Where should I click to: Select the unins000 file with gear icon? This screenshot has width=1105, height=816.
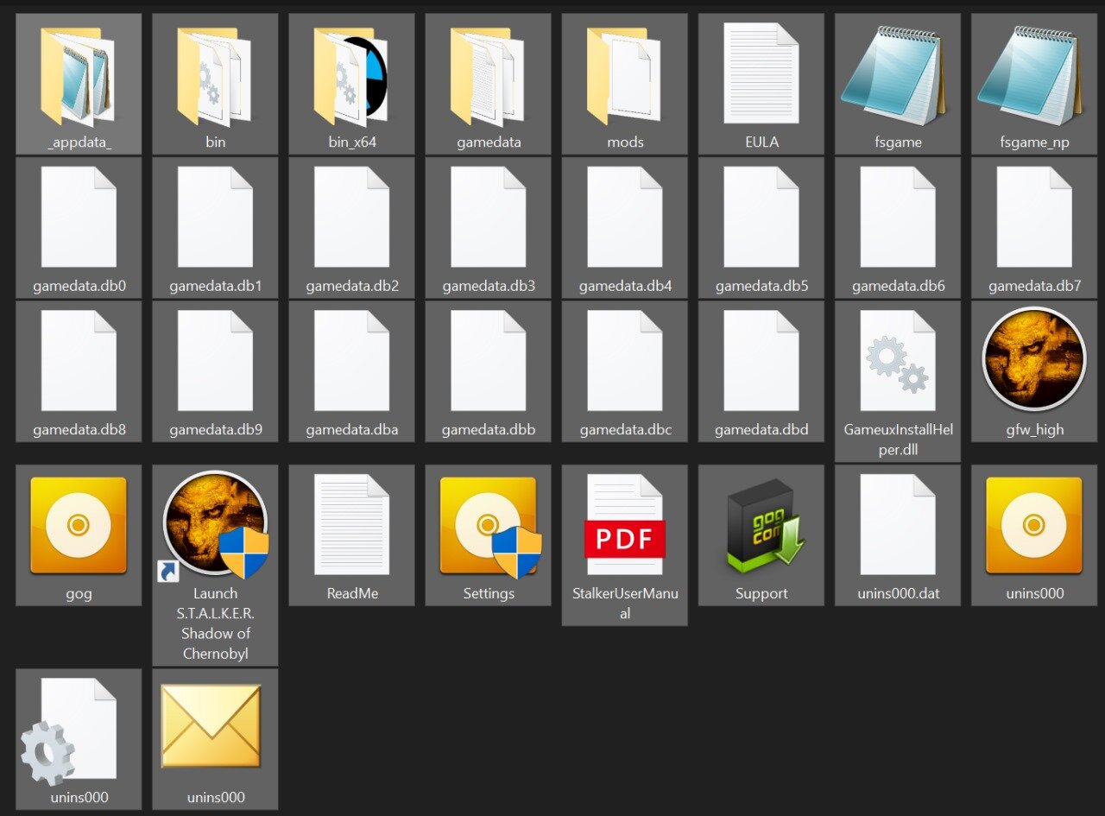(79, 739)
